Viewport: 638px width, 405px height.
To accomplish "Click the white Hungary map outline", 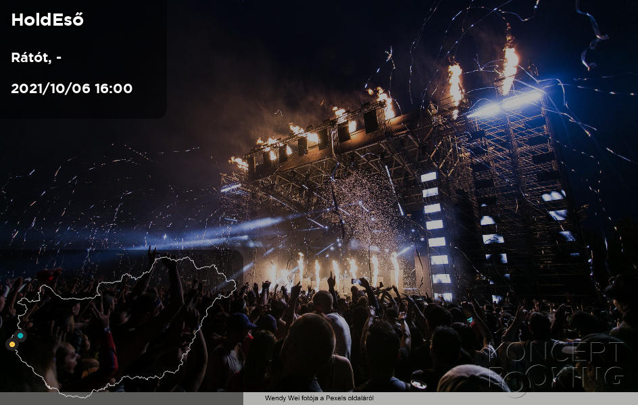I will [126, 327].
